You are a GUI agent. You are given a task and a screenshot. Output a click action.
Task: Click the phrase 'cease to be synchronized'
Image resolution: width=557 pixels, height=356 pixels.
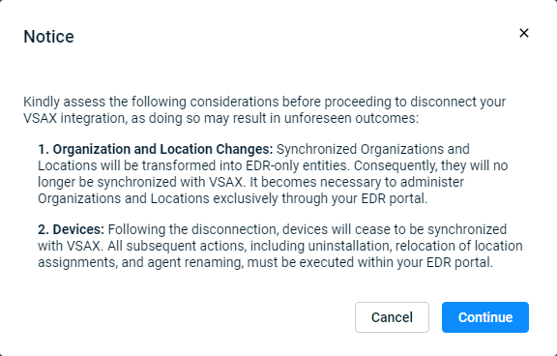431,229
